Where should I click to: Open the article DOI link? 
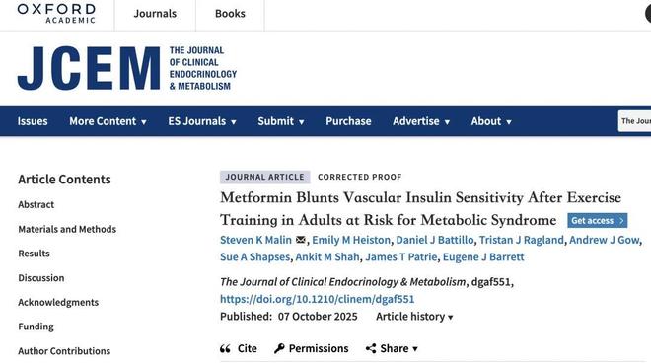(318, 299)
